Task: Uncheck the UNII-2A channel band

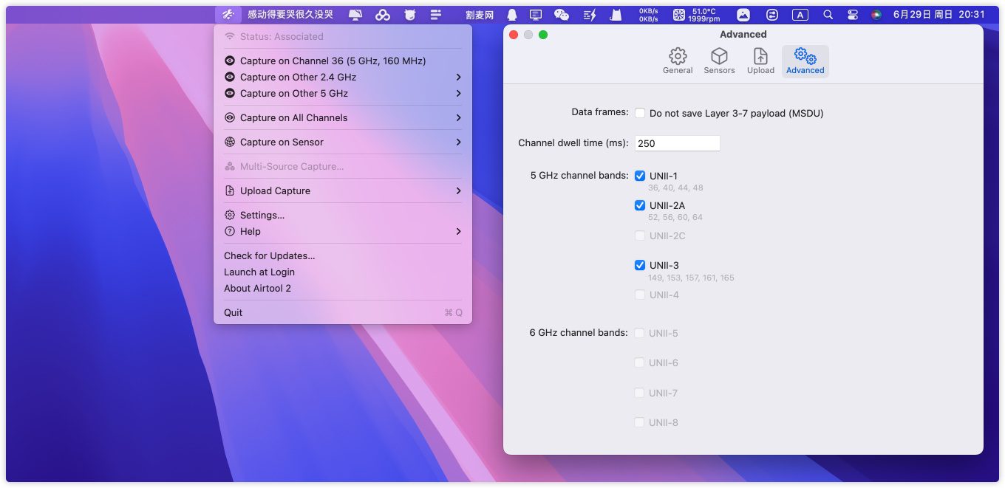Action: (640, 205)
